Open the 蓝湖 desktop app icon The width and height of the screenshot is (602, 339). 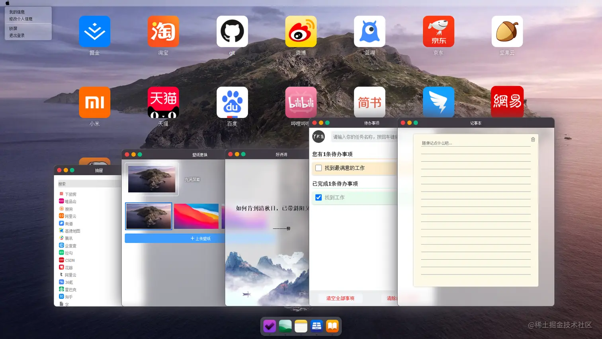(369, 31)
